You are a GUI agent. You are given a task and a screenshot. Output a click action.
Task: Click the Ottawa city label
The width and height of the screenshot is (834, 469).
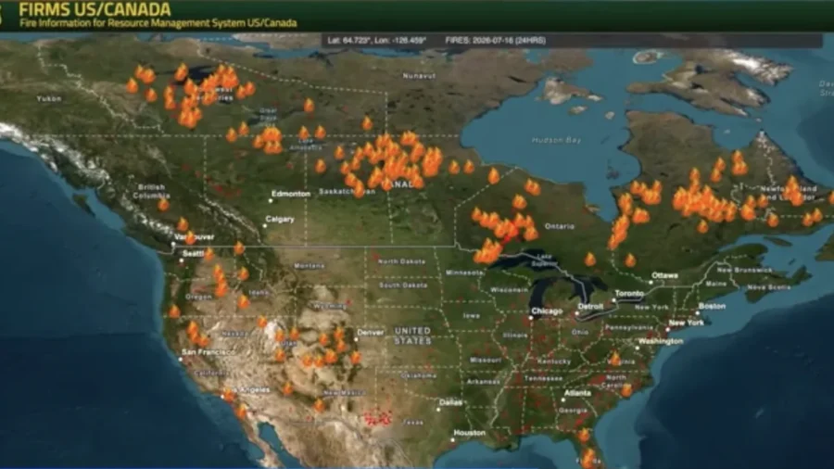coord(664,275)
